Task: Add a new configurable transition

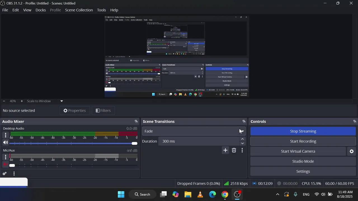Action: pos(225,150)
